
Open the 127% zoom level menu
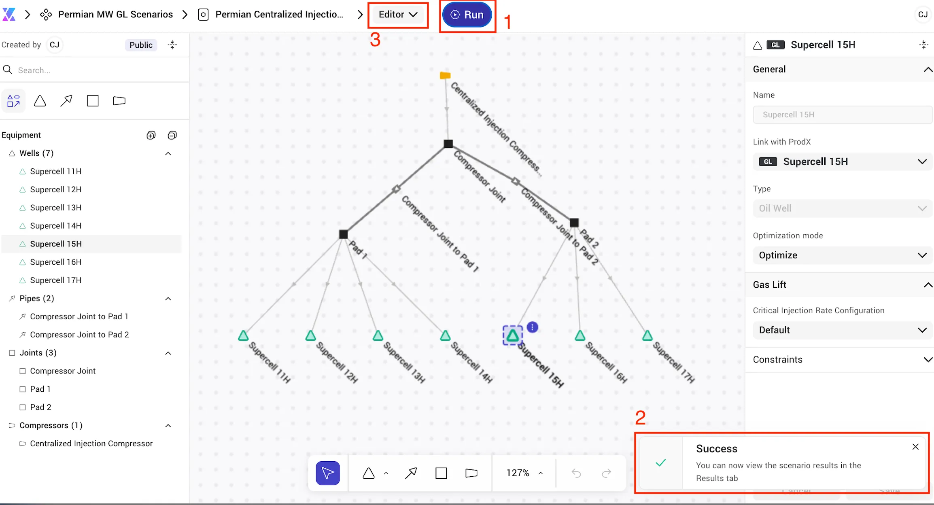click(525, 473)
